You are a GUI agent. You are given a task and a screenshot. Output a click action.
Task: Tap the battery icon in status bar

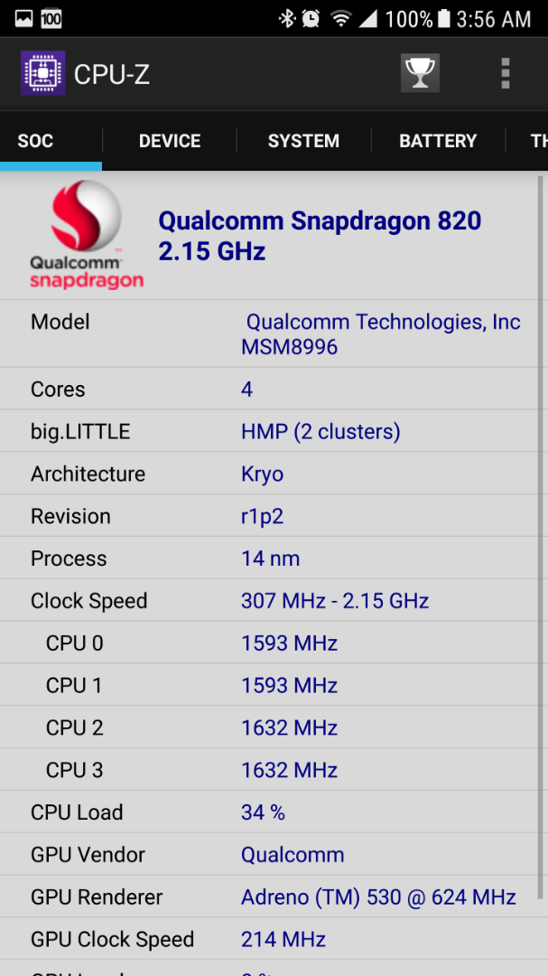point(443,19)
